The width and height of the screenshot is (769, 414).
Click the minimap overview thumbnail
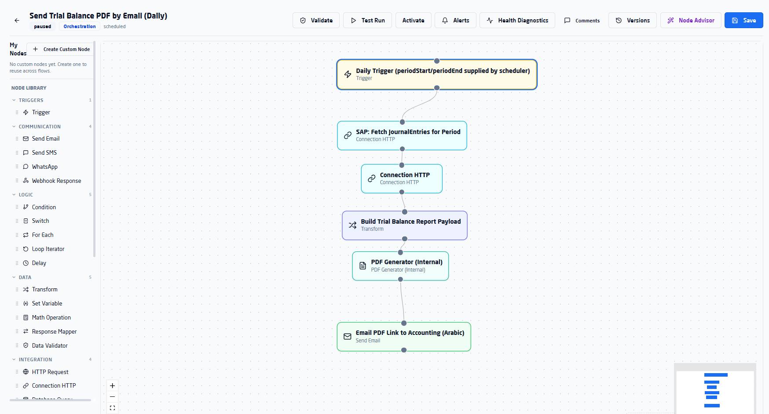click(715, 389)
